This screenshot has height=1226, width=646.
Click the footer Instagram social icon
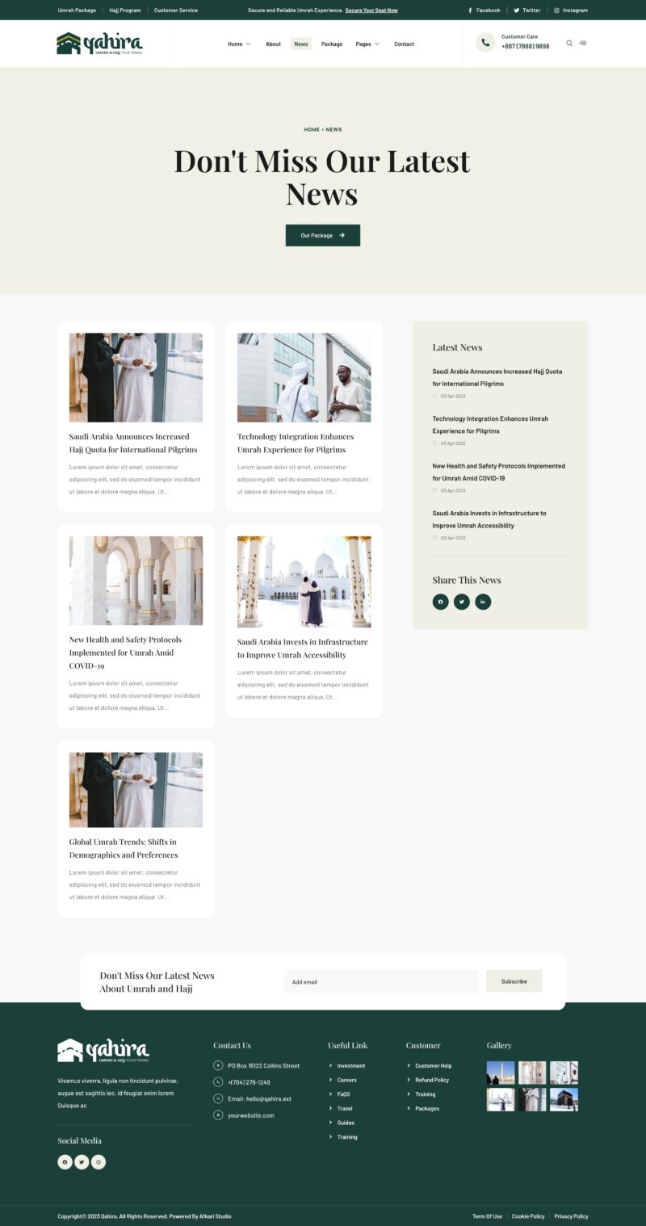[x=99, y=1162]
